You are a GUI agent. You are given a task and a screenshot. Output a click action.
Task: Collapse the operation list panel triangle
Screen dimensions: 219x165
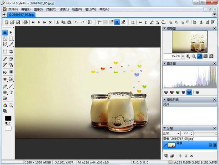click(164, 100)
